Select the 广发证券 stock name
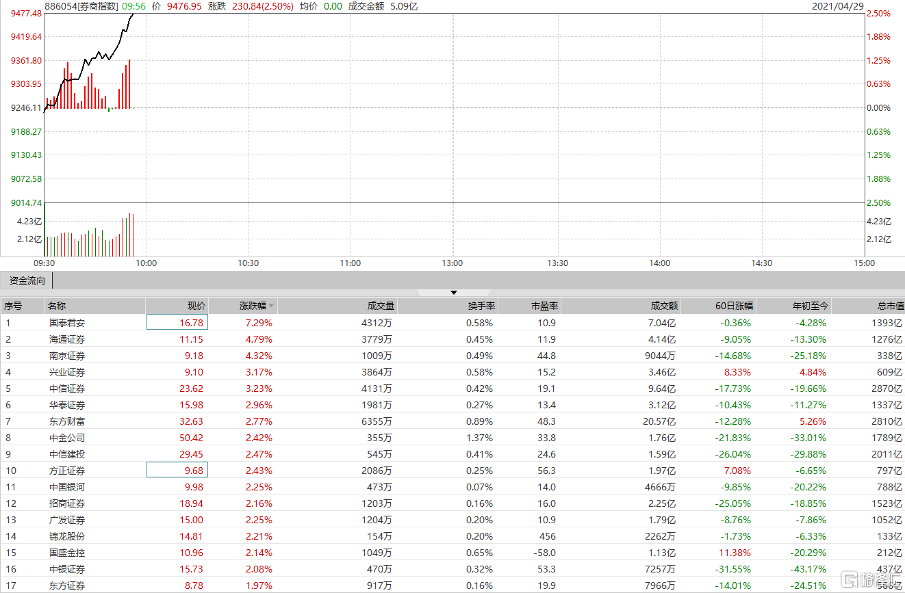This screenshot has width=905, height=593. click(67, 520)
